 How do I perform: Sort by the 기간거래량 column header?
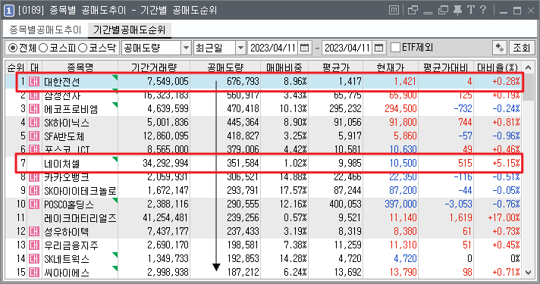(x=154, y=67)
